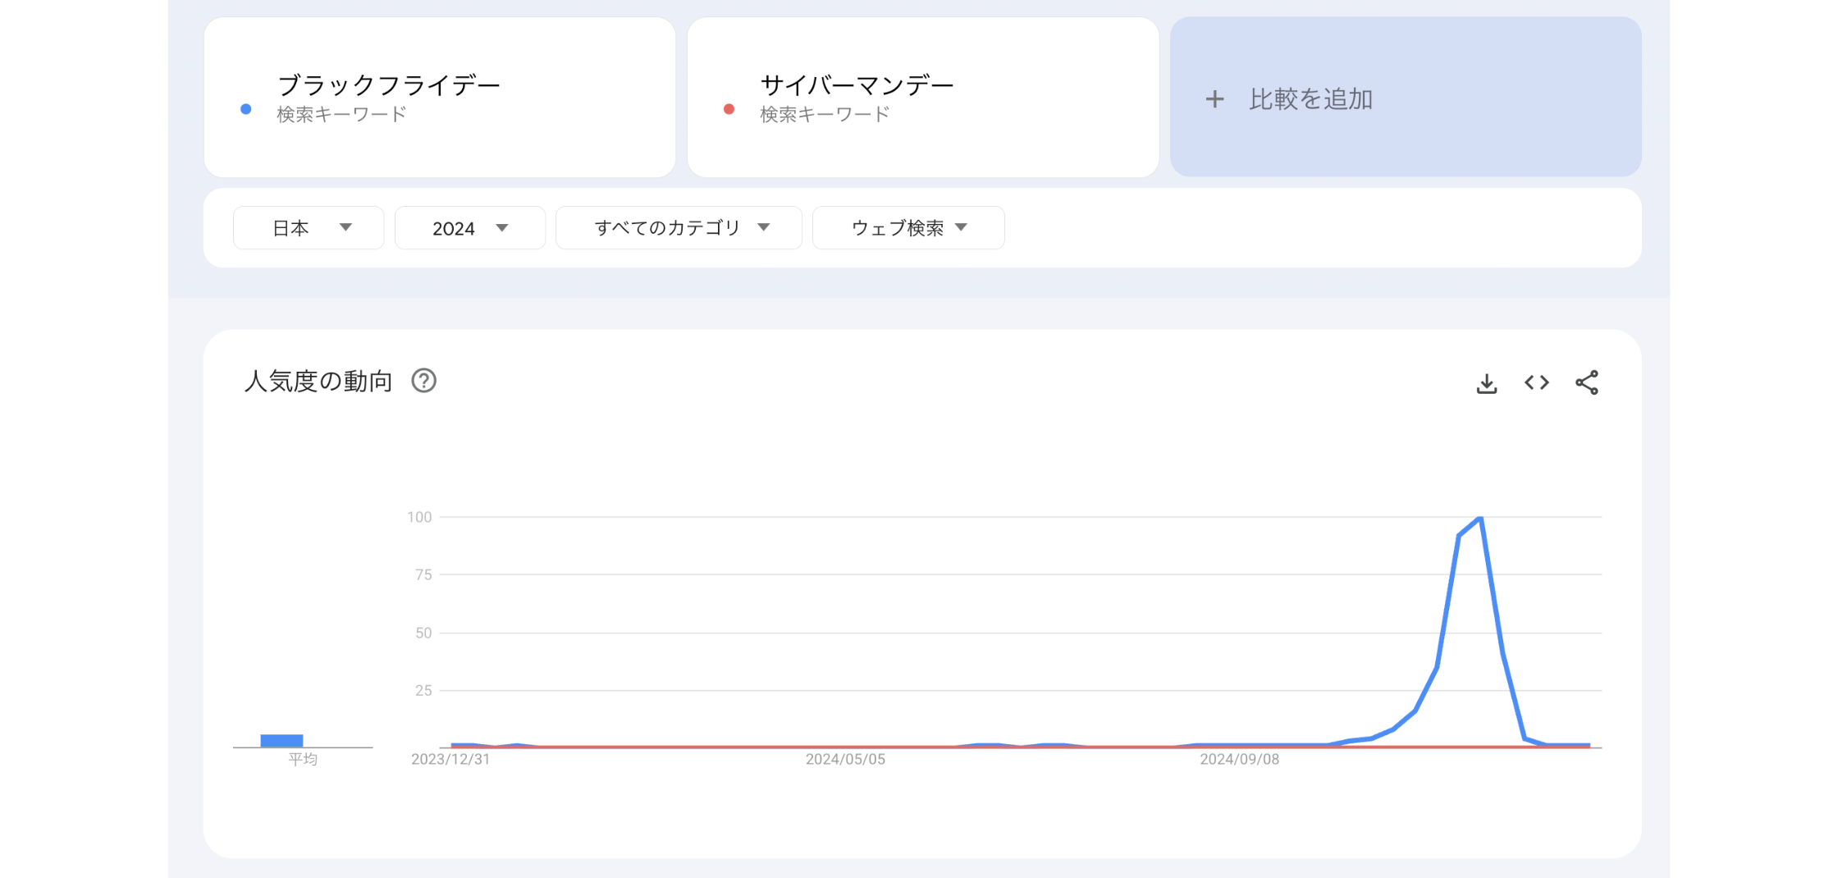Share the 人気度の動向 chart
This screenshot has height=878, width=1838.
click(1586, 382)
